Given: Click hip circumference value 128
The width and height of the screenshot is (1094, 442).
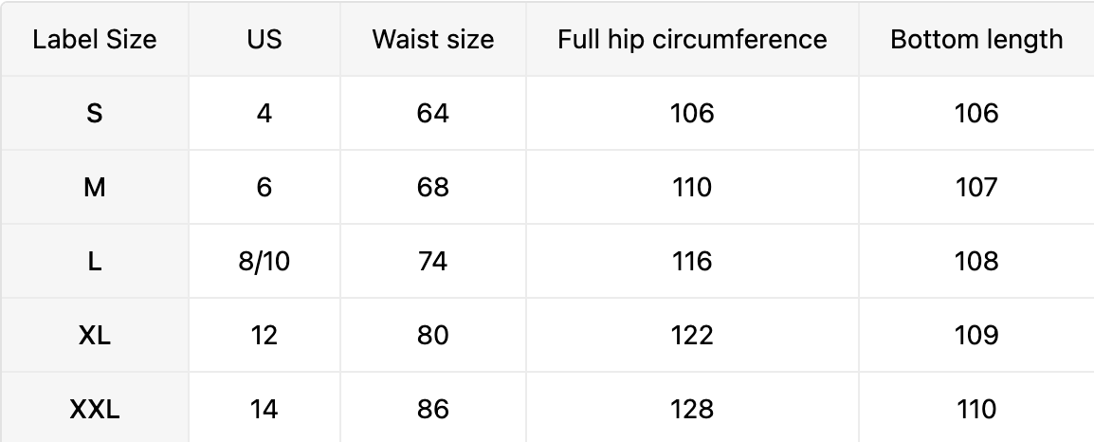Looking at the screenshot, I should point(692,410).
